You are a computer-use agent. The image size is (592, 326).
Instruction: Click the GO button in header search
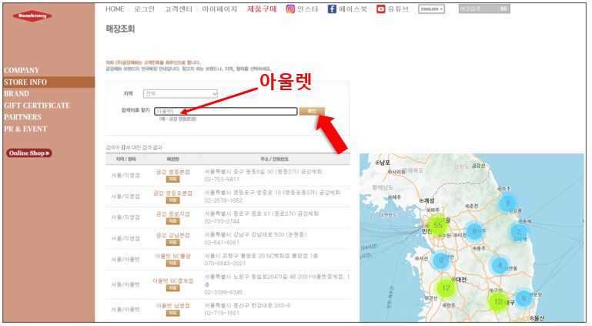pyautogui.click(x=503, y=8)
